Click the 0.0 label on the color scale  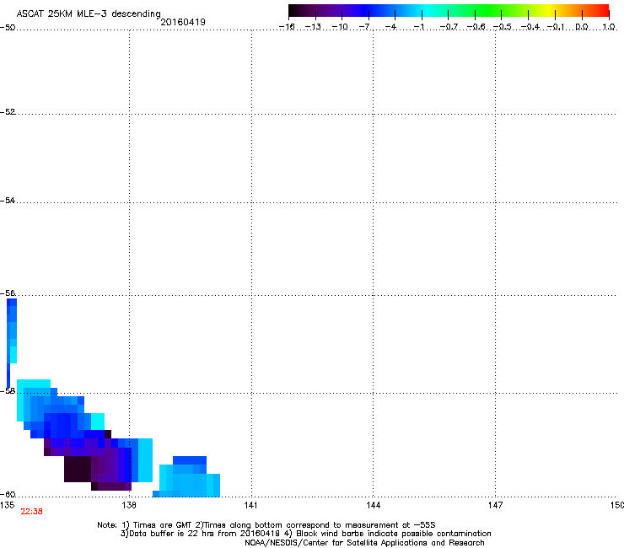[582, 27]
